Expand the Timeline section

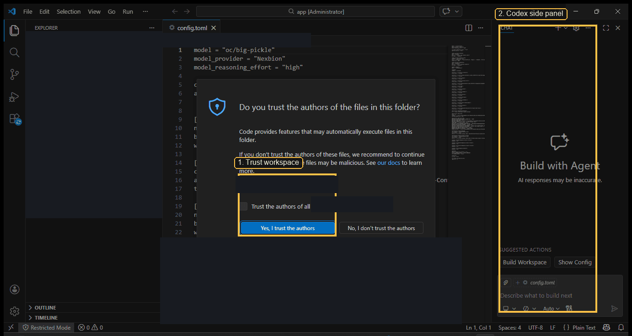[x=92, y=318]
